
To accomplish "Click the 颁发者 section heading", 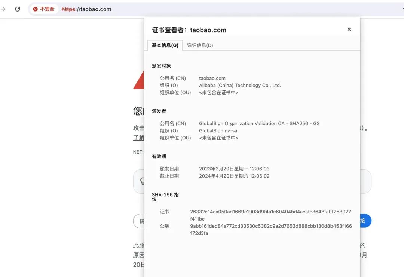I will click(159, 111).
